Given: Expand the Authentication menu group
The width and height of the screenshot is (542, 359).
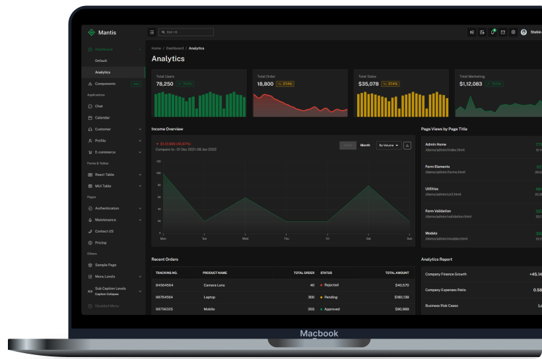Looking at the screenshot, I should click(x=107, y=208).
